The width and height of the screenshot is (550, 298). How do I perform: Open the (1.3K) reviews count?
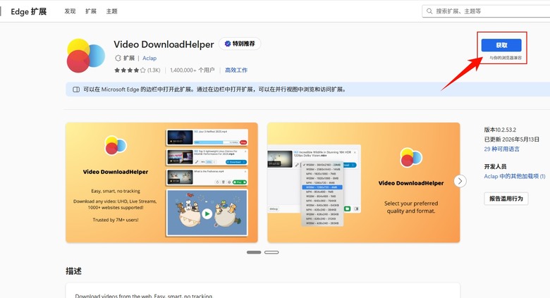(154, 70)
